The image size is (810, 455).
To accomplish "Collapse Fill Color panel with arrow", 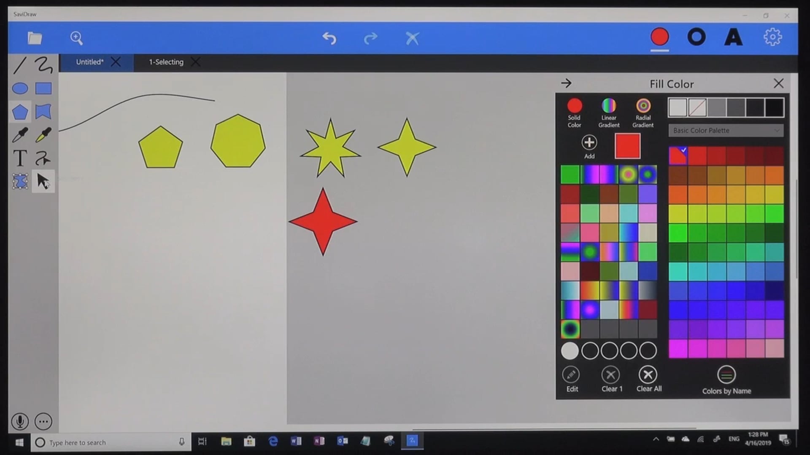I will pyautogui.click(x=566, y=83).
